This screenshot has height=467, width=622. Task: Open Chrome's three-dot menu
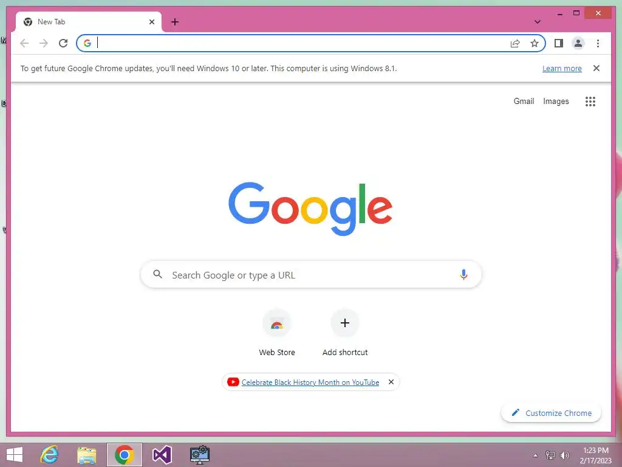point(598,43)
